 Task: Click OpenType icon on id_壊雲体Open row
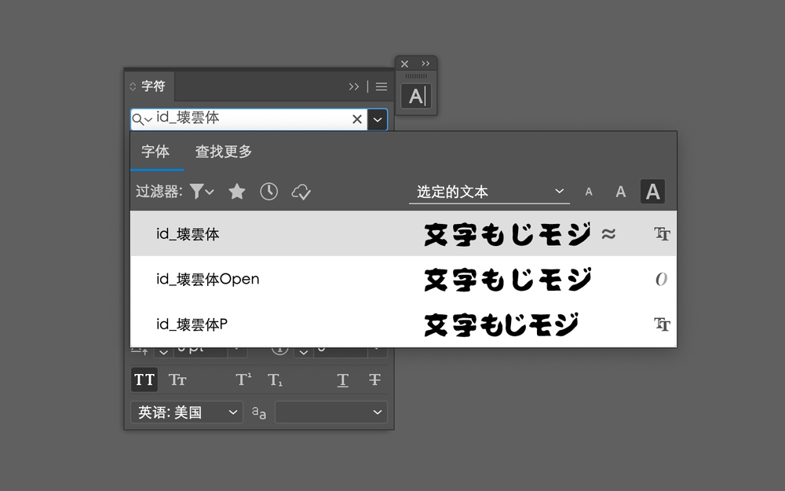pyautogui.click(x=661, y=279)
